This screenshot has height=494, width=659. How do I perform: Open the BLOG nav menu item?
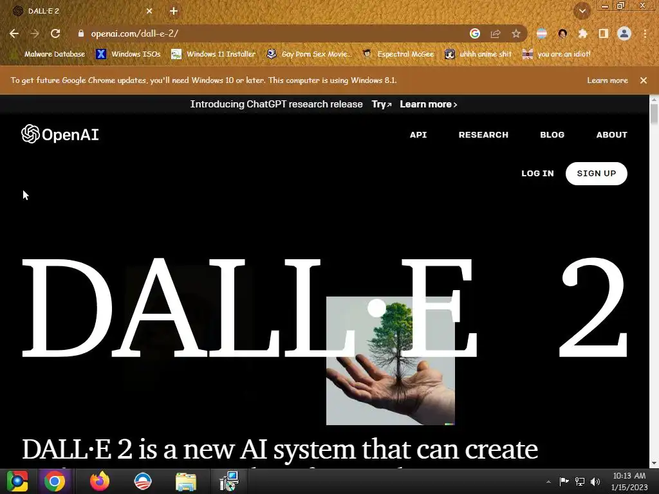click(x=552, y=135)
